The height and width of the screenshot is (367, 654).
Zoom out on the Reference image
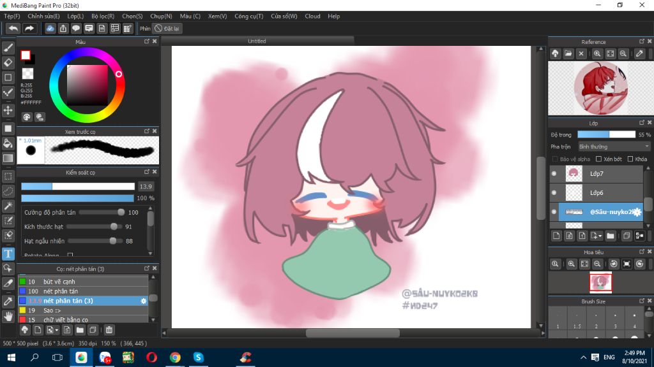click(x=623, y=54)
